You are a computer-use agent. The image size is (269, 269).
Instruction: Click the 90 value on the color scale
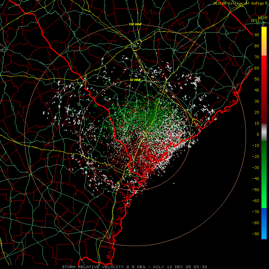point(257,35)
